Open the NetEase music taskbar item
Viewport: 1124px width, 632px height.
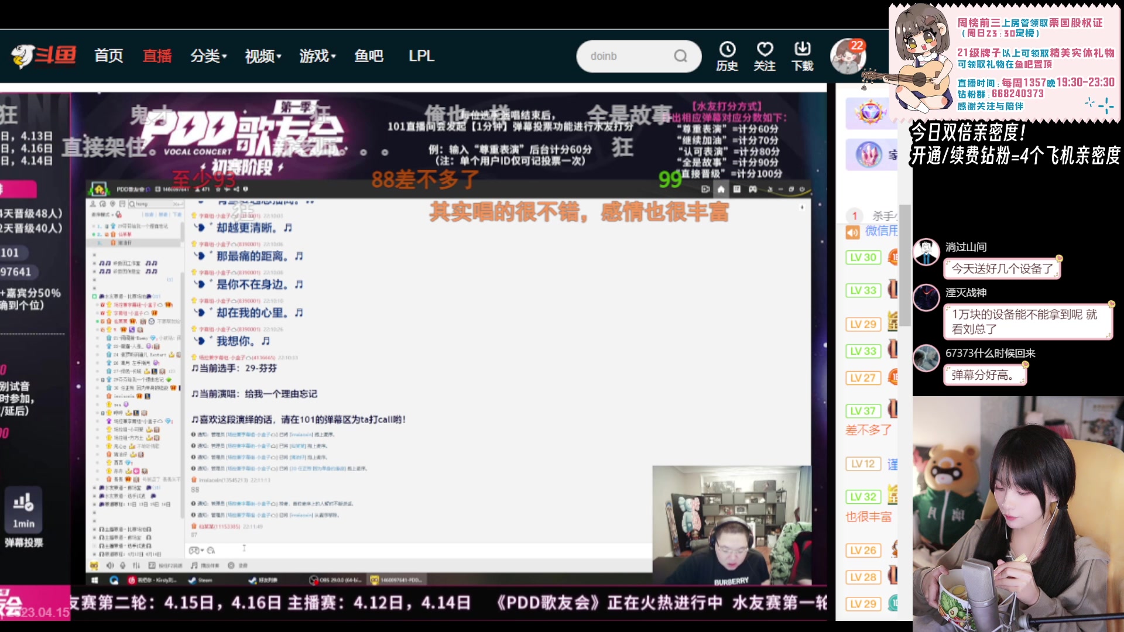(x=152, y=580)
